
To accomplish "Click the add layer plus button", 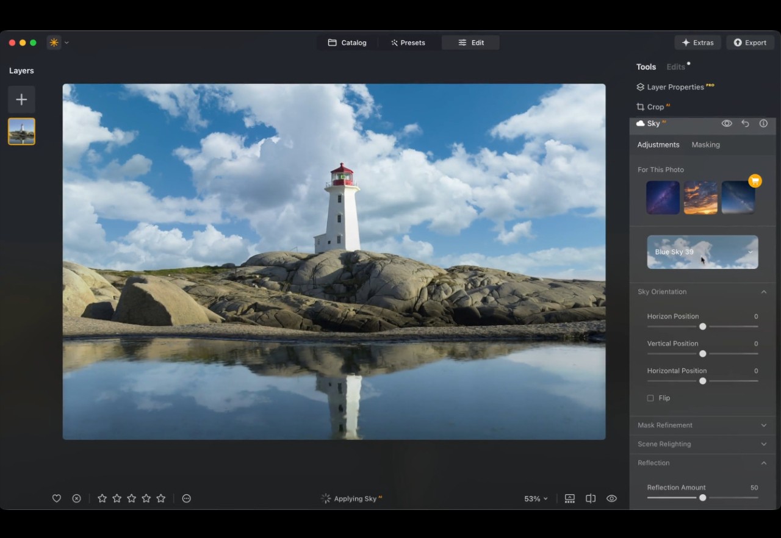I will click(21, 99).
